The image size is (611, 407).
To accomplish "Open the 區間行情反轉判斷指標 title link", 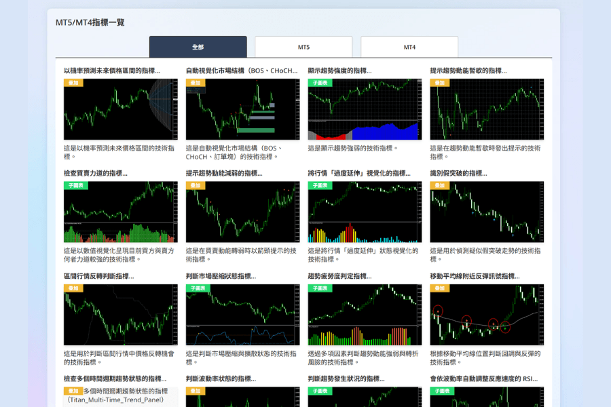I will pyautogui.click(x=99, y=276).
